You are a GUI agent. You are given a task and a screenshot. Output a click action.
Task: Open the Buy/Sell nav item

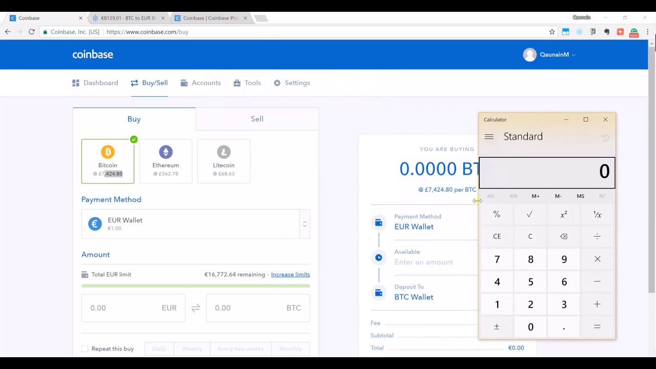[x=149, y=83]
